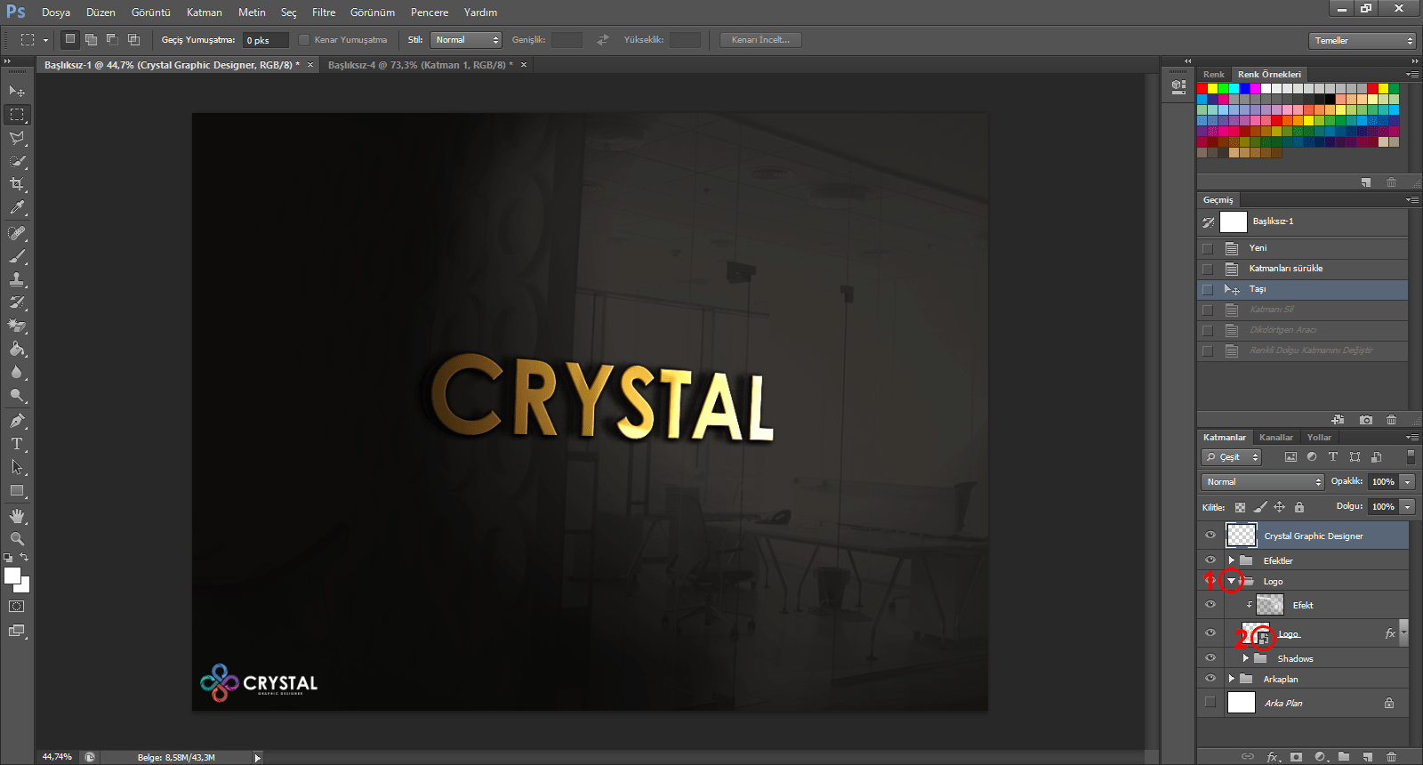Switch to the Kanallar tab
The height and width of the screenshot is (765, 1423).
click(1275, 438)
